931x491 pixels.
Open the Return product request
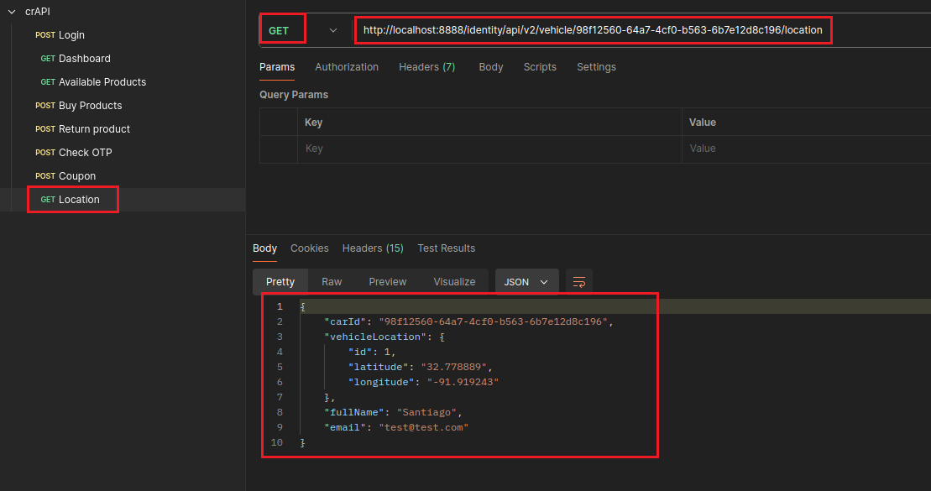tap(94, 129)
